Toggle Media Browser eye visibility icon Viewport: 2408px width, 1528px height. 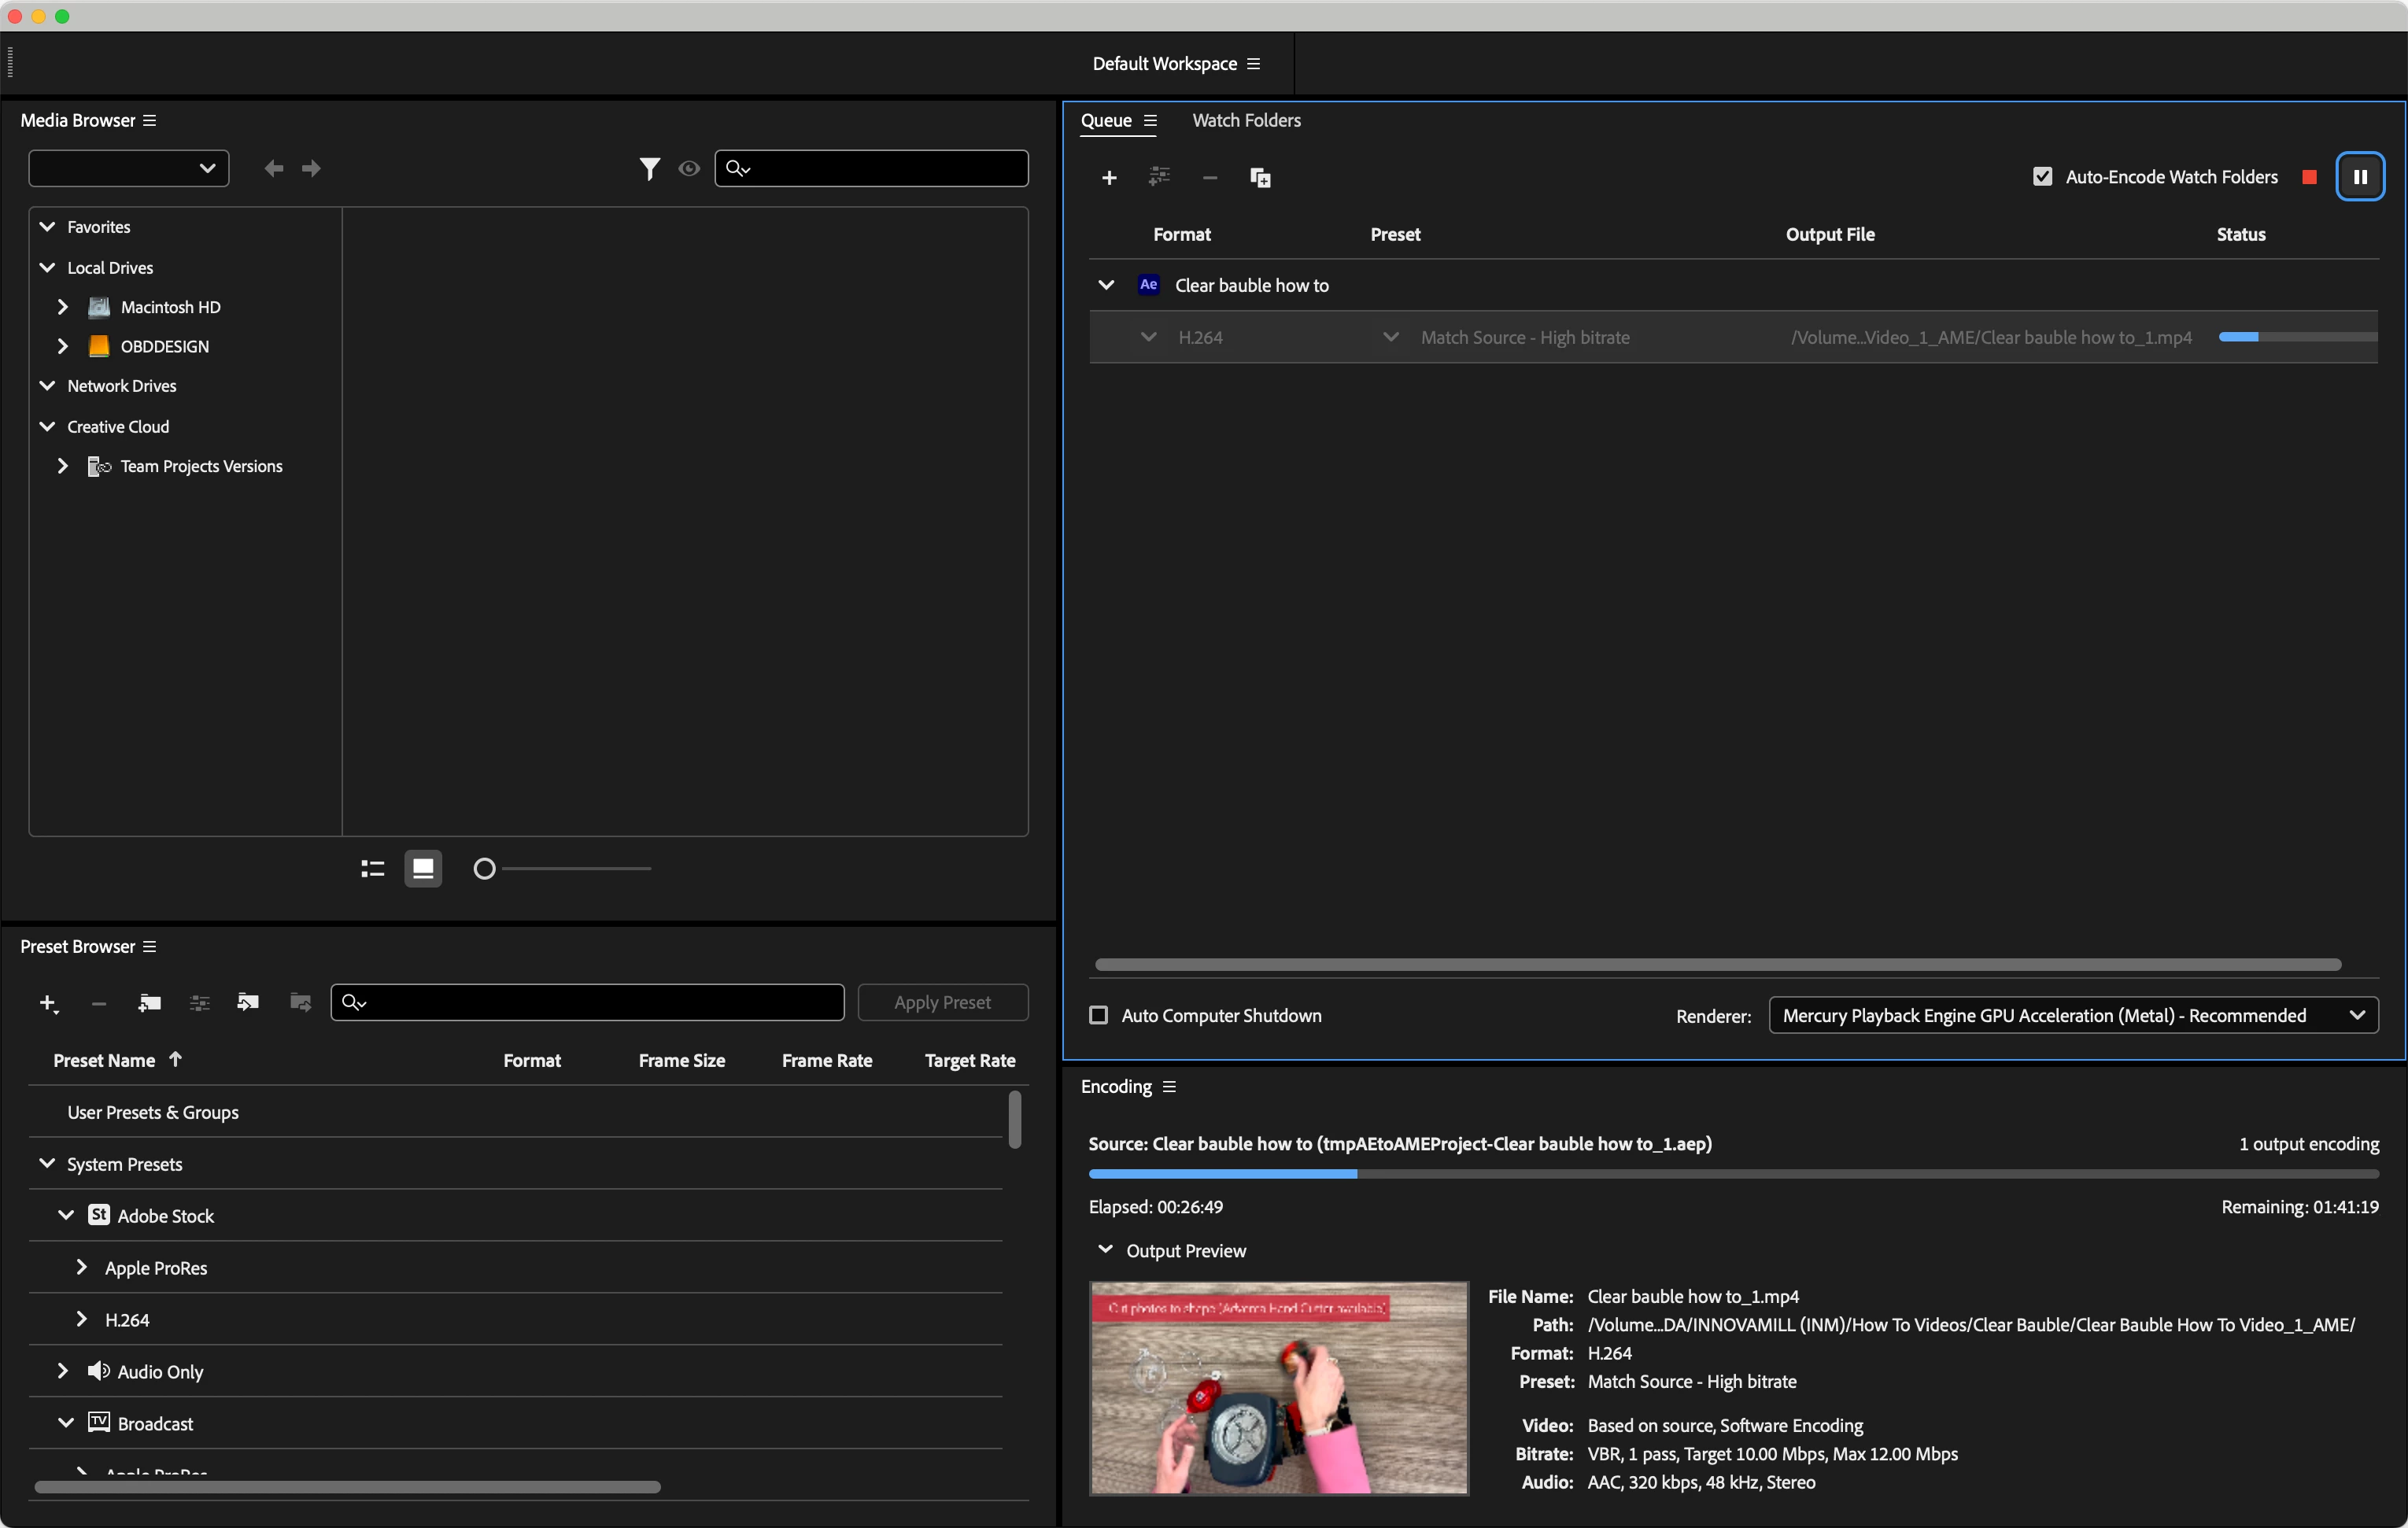tap(688, 168)
